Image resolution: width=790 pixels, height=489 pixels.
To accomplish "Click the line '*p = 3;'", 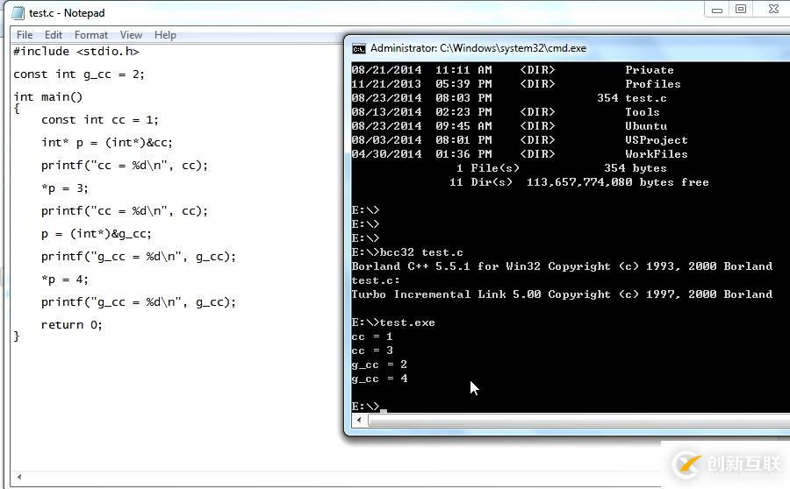I will tap(64, 188).
